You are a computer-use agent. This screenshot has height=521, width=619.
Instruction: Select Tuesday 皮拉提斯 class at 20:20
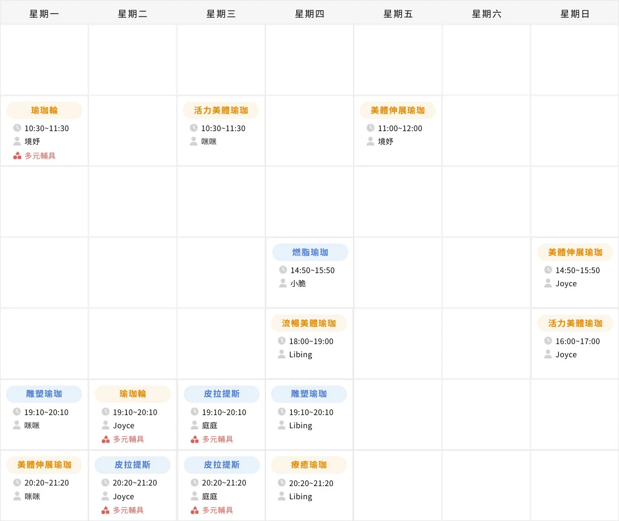pos(132,465)
